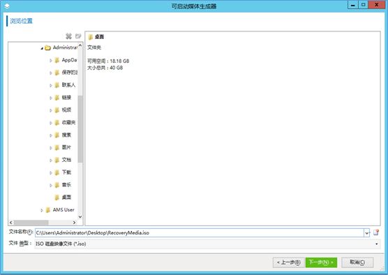The width and height of the screenshot is (388, 275).
Task: Select the 链接 label in the tree
Action: click(x=66, y=98)
